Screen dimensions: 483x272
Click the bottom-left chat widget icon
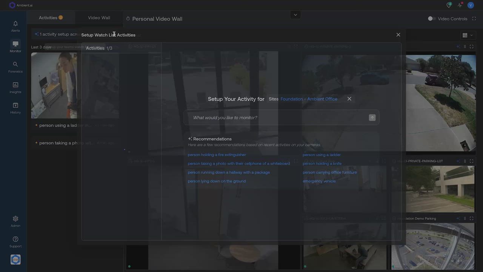point(15,260)
